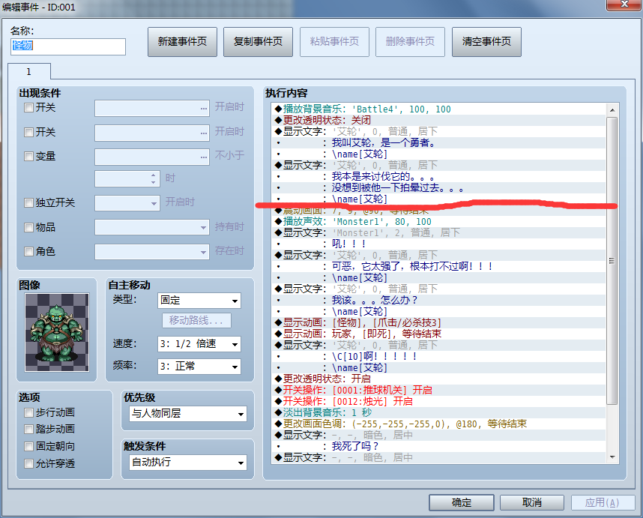Open the 触发条件 dropdown 自动执行

[x=188, y=463]
